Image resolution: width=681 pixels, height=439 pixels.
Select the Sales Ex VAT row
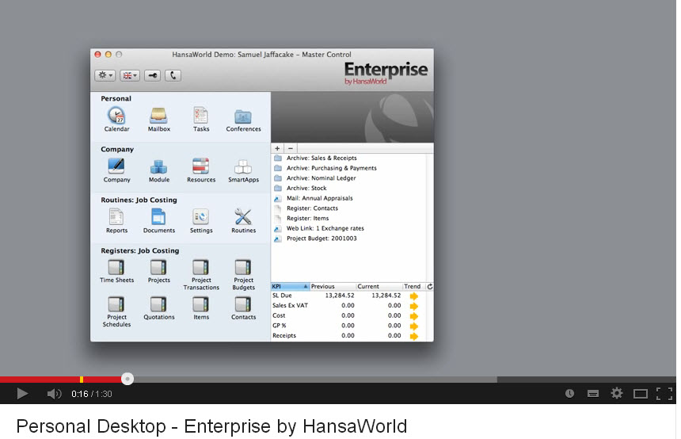tap(348, 306)
